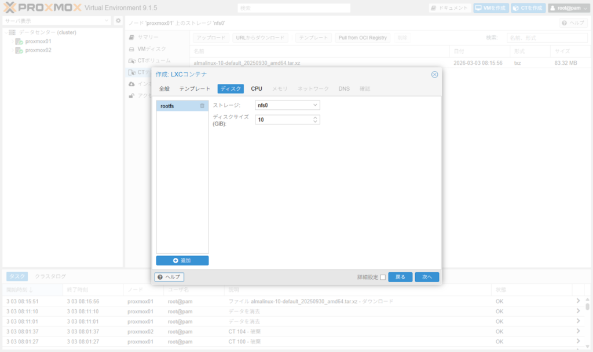Click 戻る to go back
The height and width of the screenshot is (352, 593).
click(x=400, y=277)
